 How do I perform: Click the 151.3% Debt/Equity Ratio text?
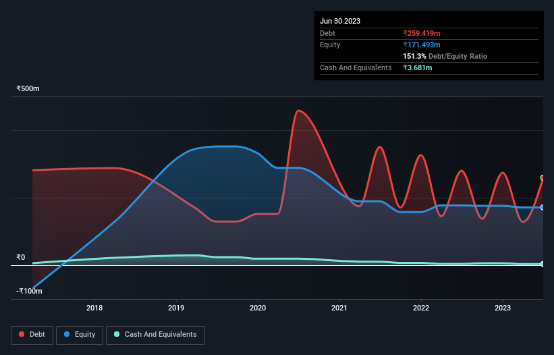click(x=445, y=56)
